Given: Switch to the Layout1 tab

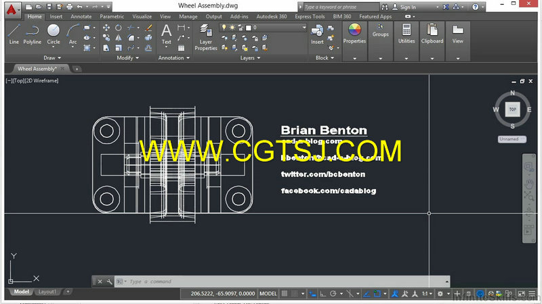Looking at the screenshot, I should tap(47, 292).
